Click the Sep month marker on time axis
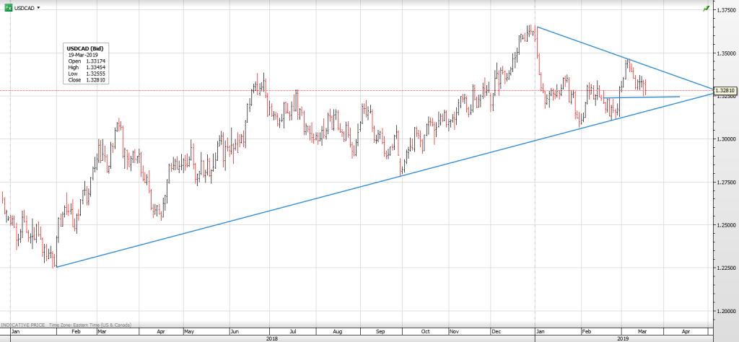This screenshot has height=342, width=739. [x=379, y=331]
